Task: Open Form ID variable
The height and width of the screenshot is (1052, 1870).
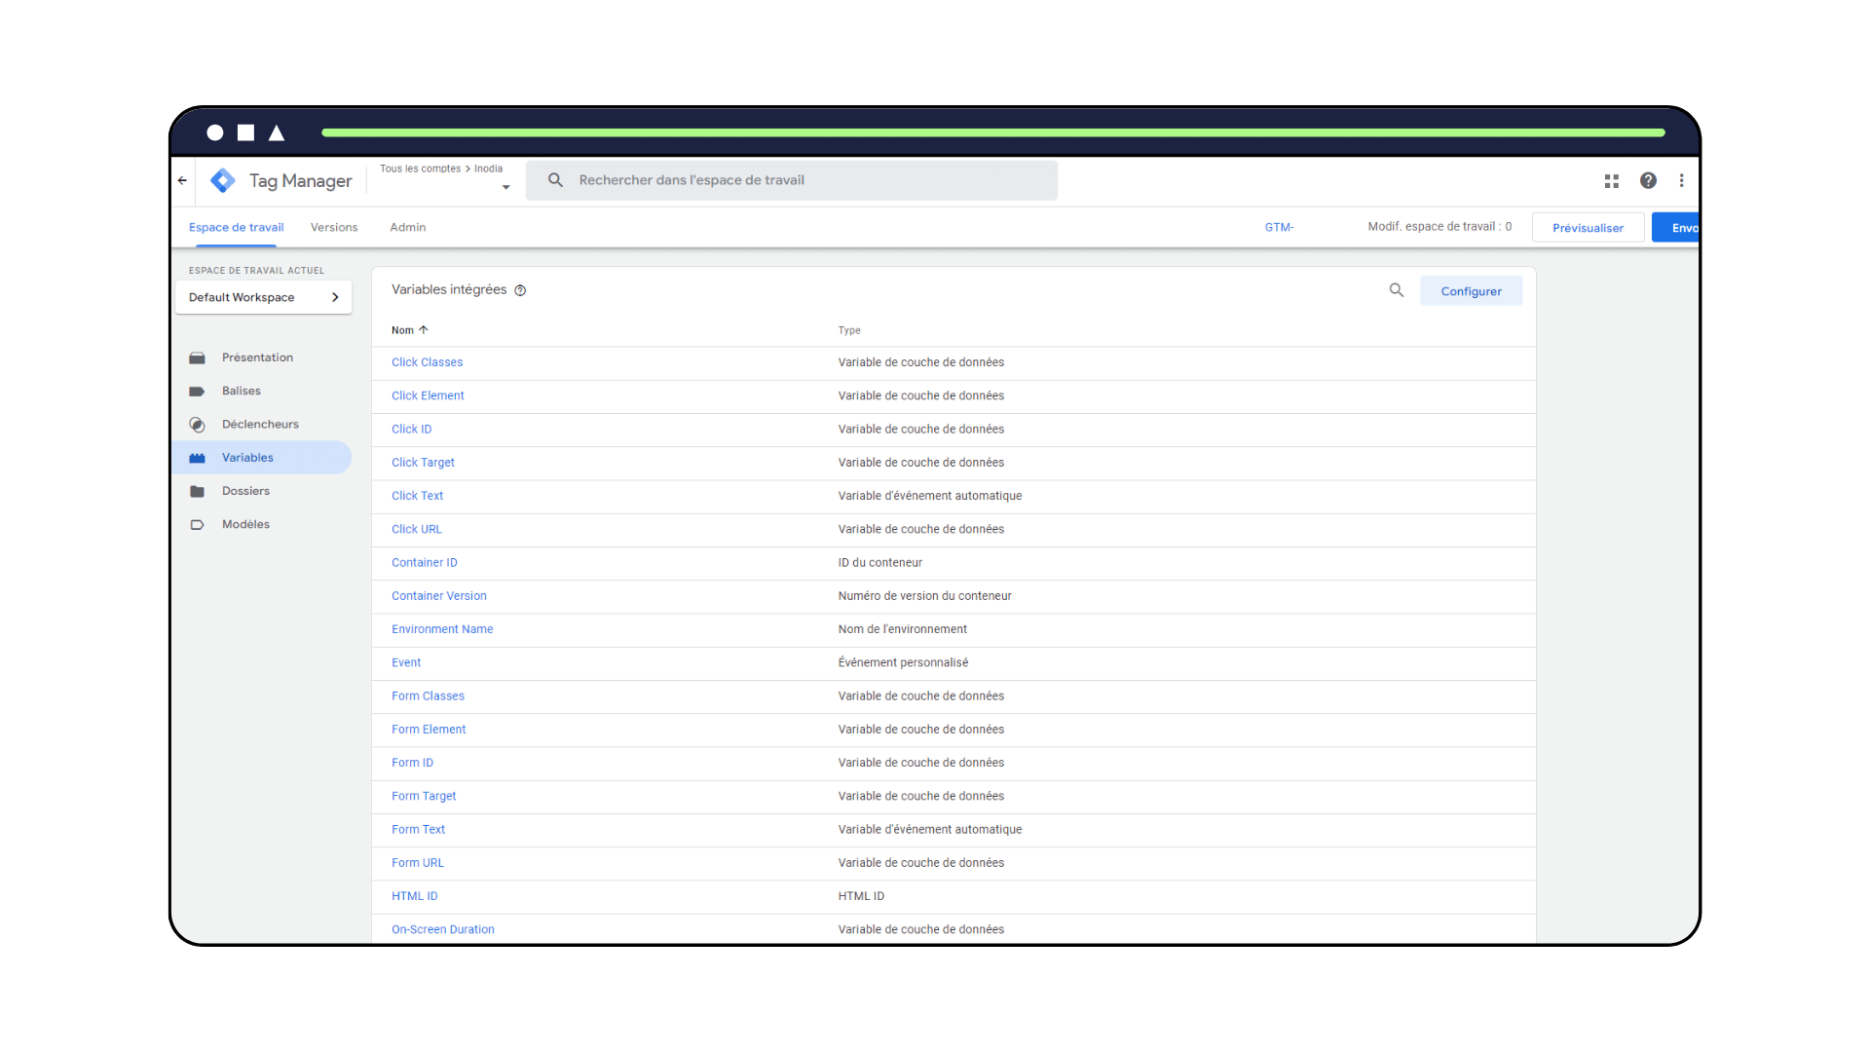Action: click(x=412, y=763)
